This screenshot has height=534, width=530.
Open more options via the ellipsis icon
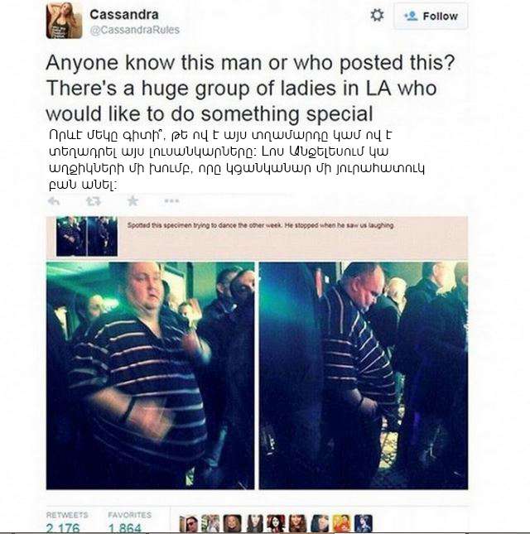[171, 201]
